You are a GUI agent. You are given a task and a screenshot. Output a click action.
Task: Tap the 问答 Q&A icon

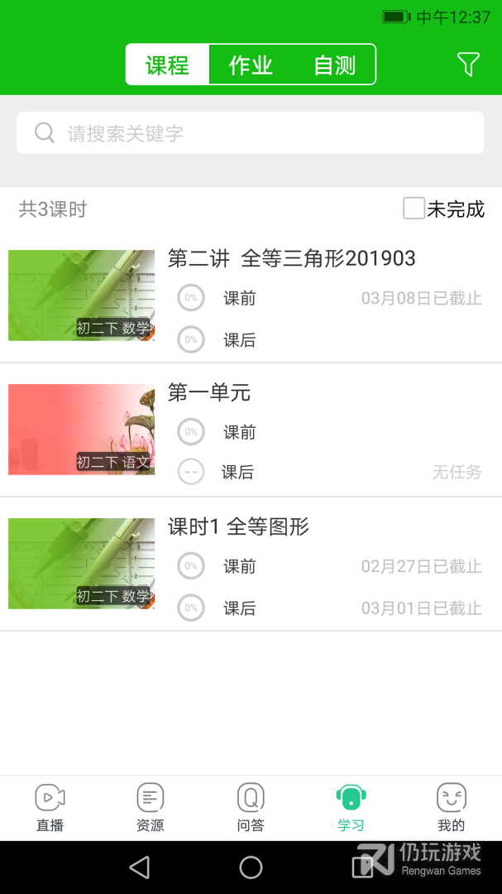251,800
